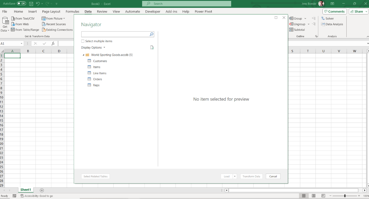Open Outline dialog launcher
Image resolution: width=369 pixels, height=199 pixels.
pos(316,36)
